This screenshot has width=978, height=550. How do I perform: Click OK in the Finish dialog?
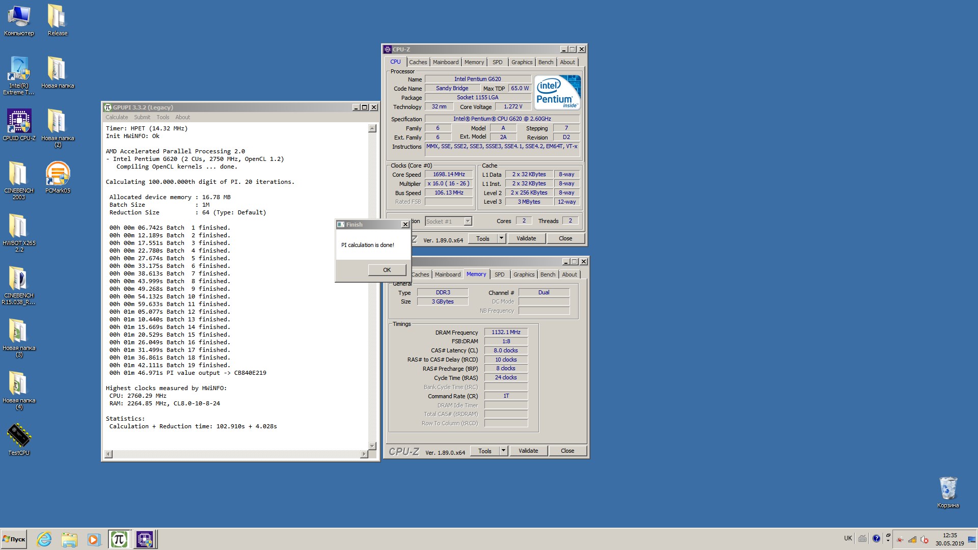coord(387,270)
